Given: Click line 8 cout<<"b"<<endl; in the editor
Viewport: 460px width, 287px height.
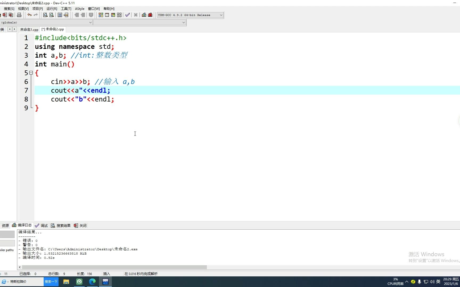Looking at the screenshot, I should tap(83, 99).
